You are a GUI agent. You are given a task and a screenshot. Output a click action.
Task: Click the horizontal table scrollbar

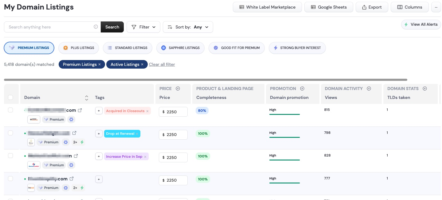[205, 80]
